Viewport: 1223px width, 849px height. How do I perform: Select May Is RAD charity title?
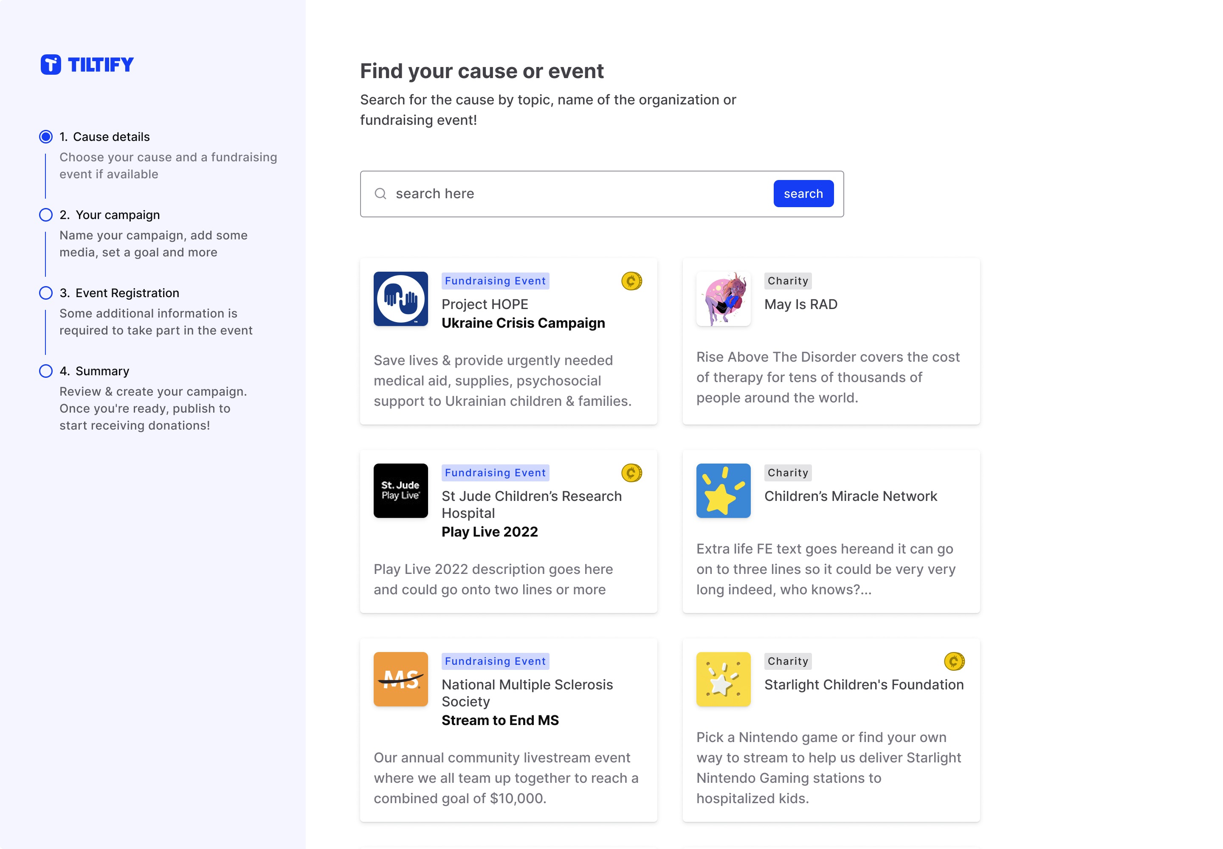click(800, 304)
